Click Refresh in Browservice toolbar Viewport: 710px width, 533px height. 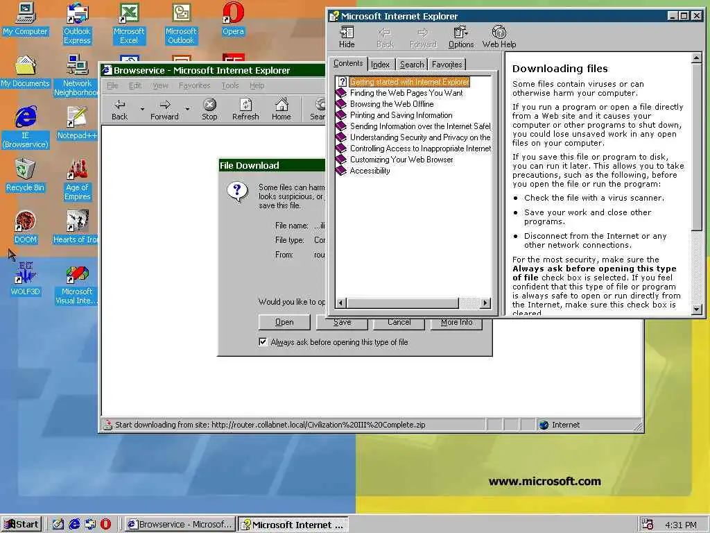245,110
